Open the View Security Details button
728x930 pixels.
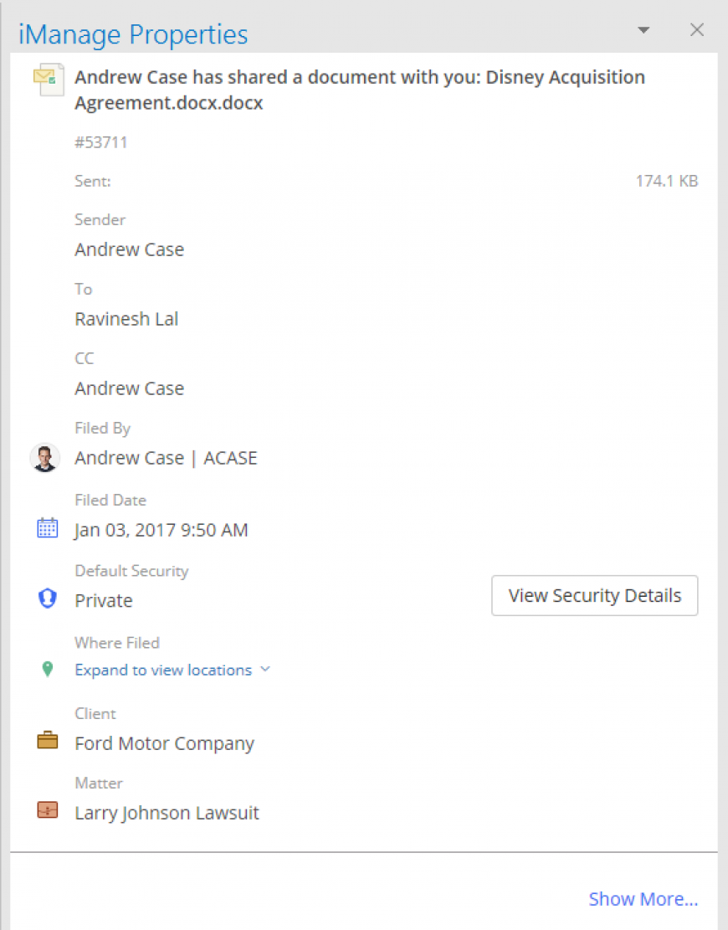coord(595,595)
